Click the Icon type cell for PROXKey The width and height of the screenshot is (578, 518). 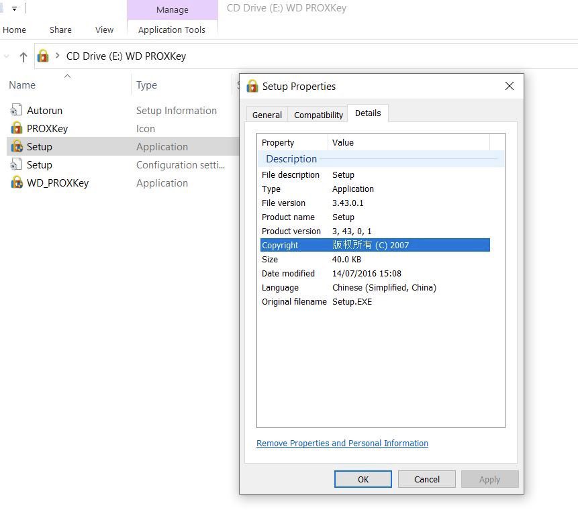pos(145,129)
